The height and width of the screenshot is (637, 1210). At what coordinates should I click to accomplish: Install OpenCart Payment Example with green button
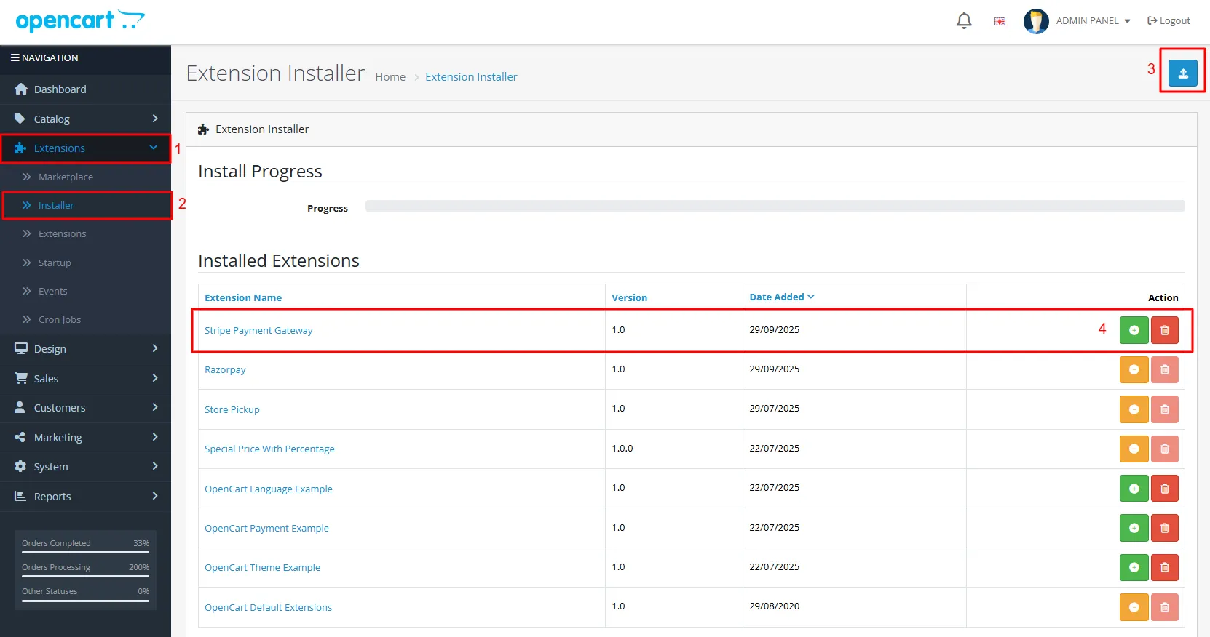pyautogui.click(x=1134, y=528)
